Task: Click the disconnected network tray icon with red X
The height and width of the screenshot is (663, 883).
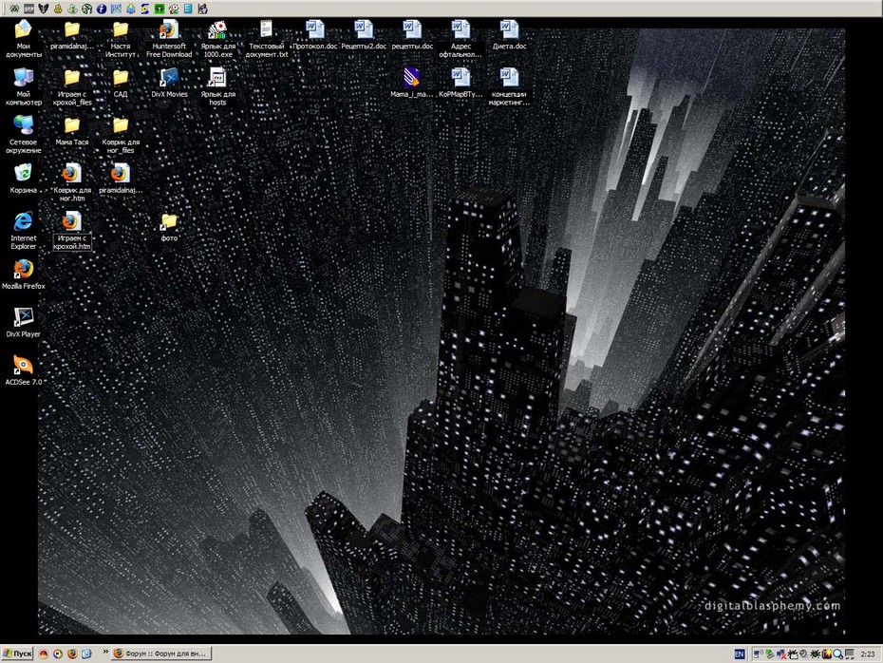Action: [781, 654]
